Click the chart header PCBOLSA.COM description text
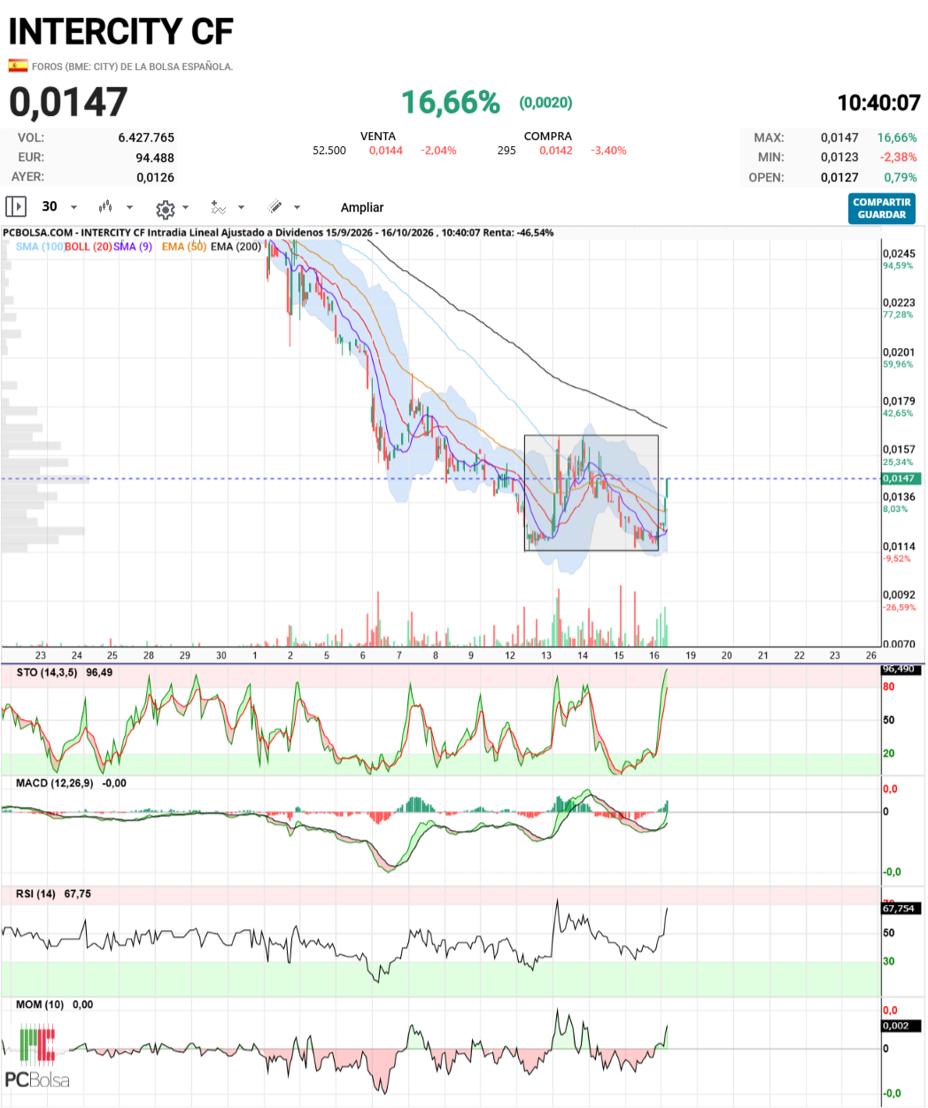This screenshot has height=1108, width=928. click(279, 233)
